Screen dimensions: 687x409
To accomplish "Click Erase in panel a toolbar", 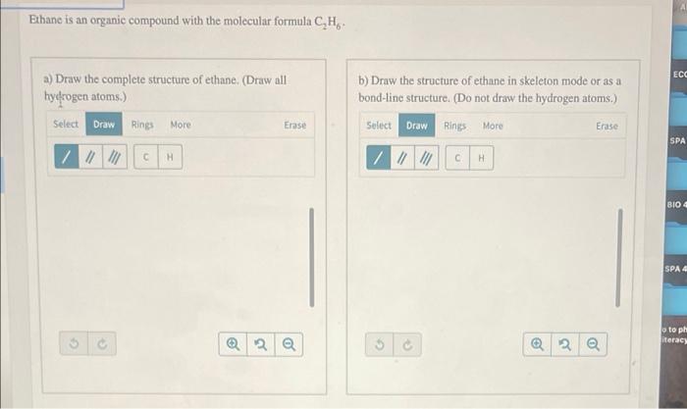I will coord(294,125).
